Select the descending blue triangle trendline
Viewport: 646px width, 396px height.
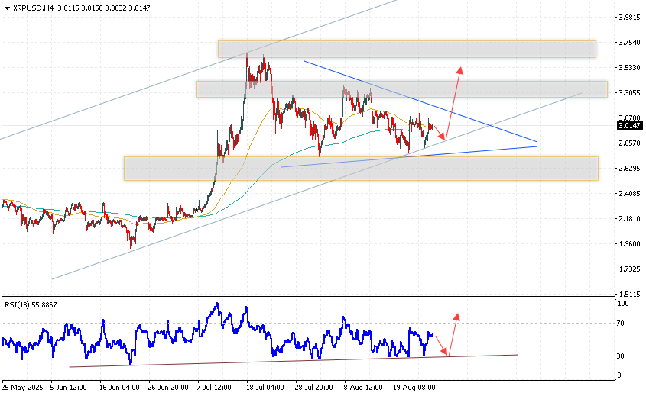click(x=420, y=101)
